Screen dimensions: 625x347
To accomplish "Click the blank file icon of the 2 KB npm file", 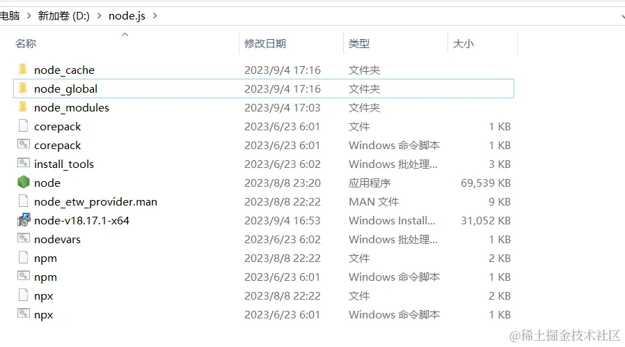I will (23, 257).
